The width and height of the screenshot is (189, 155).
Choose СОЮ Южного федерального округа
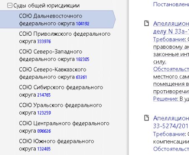(56, 145)
